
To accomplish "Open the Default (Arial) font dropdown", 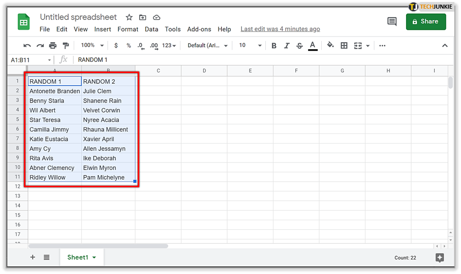I will (207, 45).
